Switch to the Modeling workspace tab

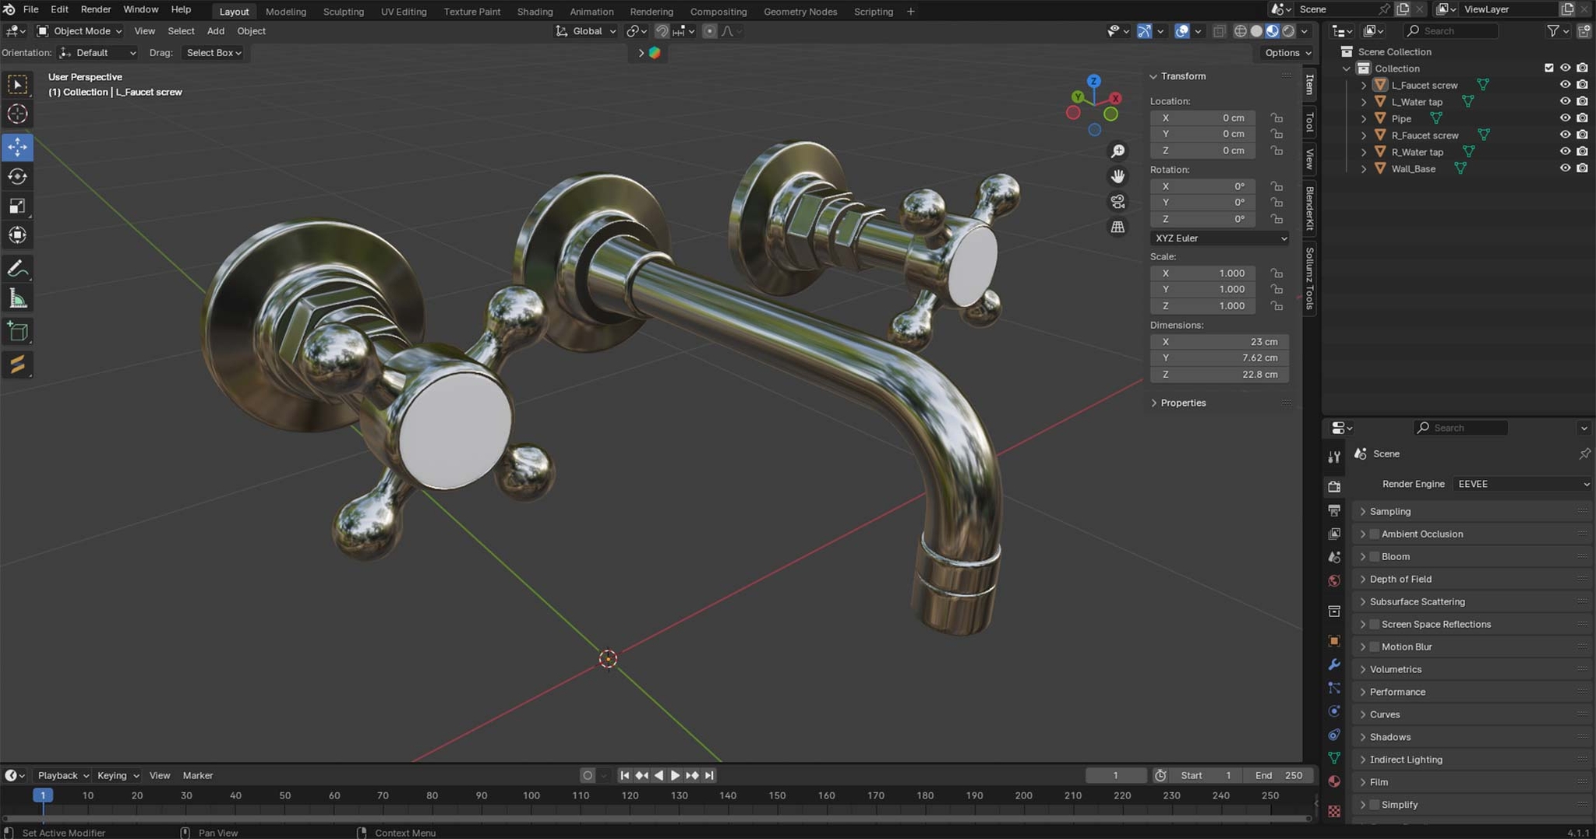(285, 12)
